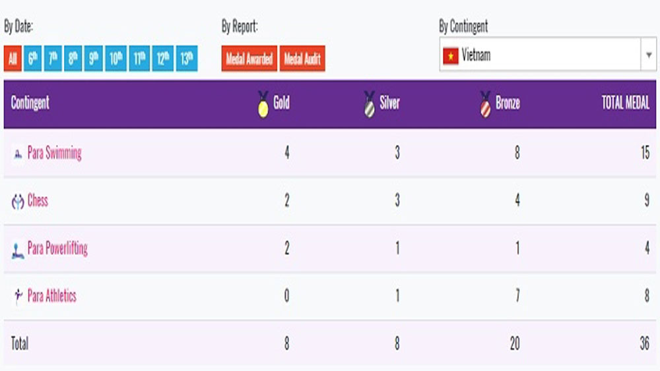The image size is (660, 371).
Task: Click the Vietnam flag icon
Action: click(x=450, y=55)
